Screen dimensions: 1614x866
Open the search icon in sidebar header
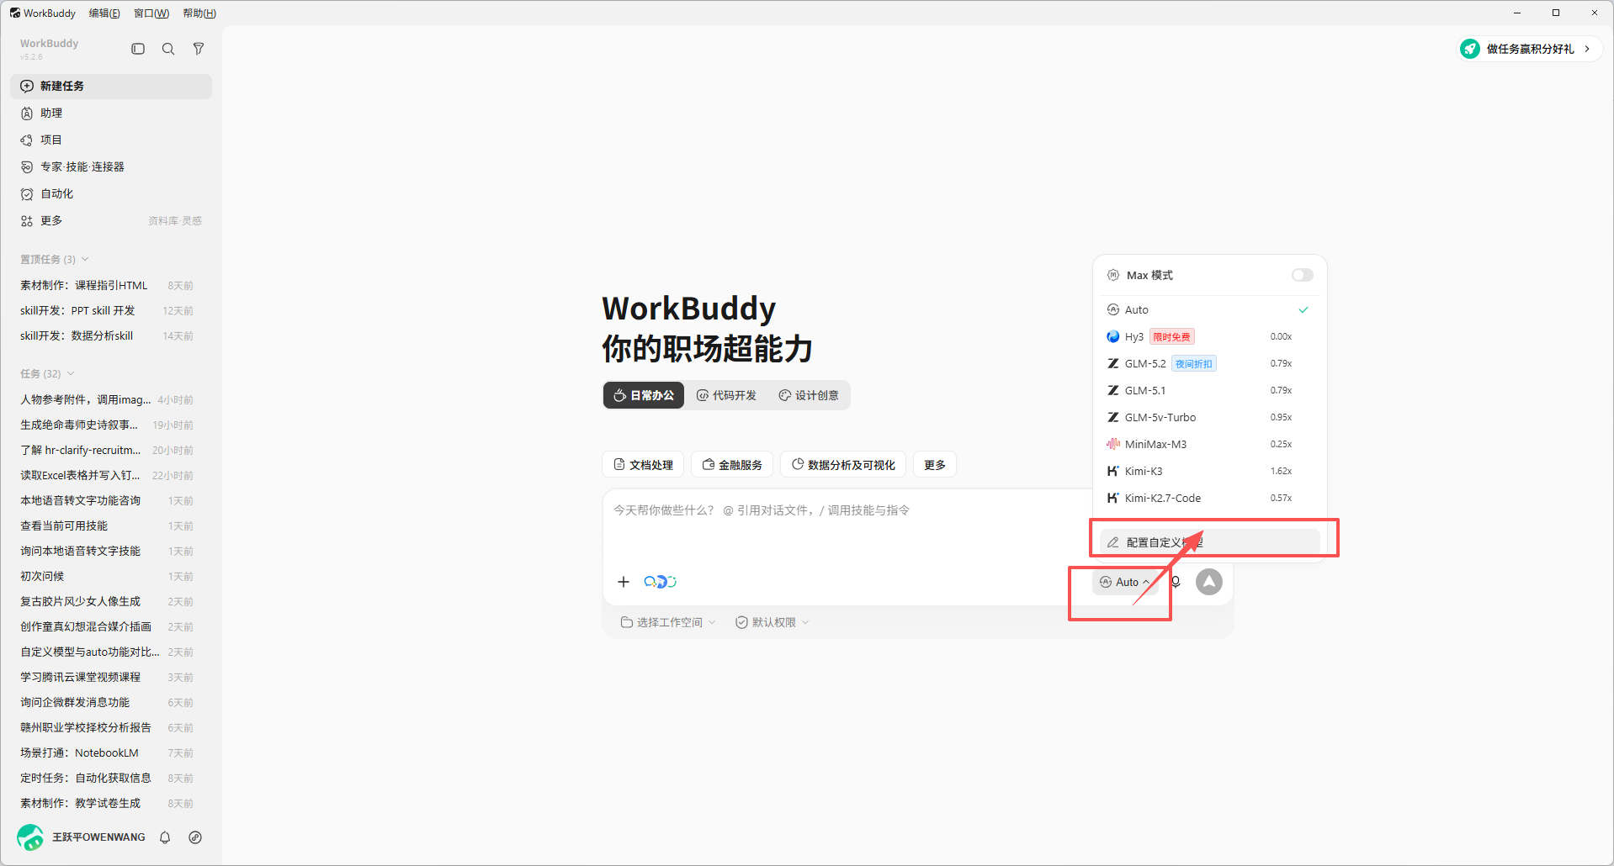click(168, 49)
